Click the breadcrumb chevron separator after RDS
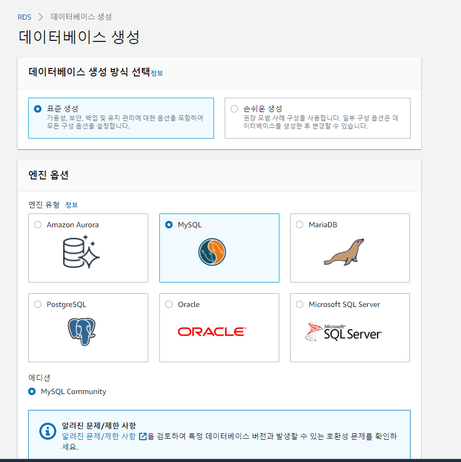The image size is (461, 462). tap(41, 17)
